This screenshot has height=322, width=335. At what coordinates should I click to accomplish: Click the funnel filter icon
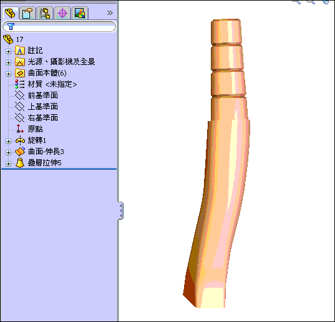[11, 26]
